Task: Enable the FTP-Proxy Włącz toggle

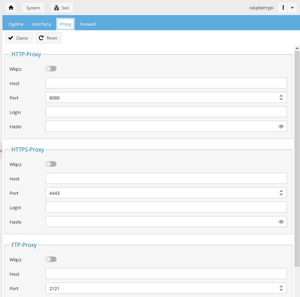Action: point(51,259)
